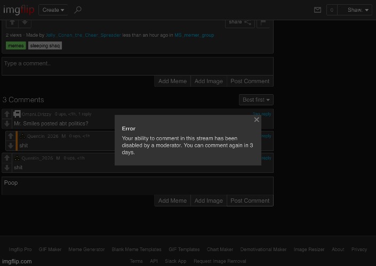Downvote the 'Mr. Smiles posted abt politics?' comment
The width and height of the screenshot is (376, 266).
6,123
